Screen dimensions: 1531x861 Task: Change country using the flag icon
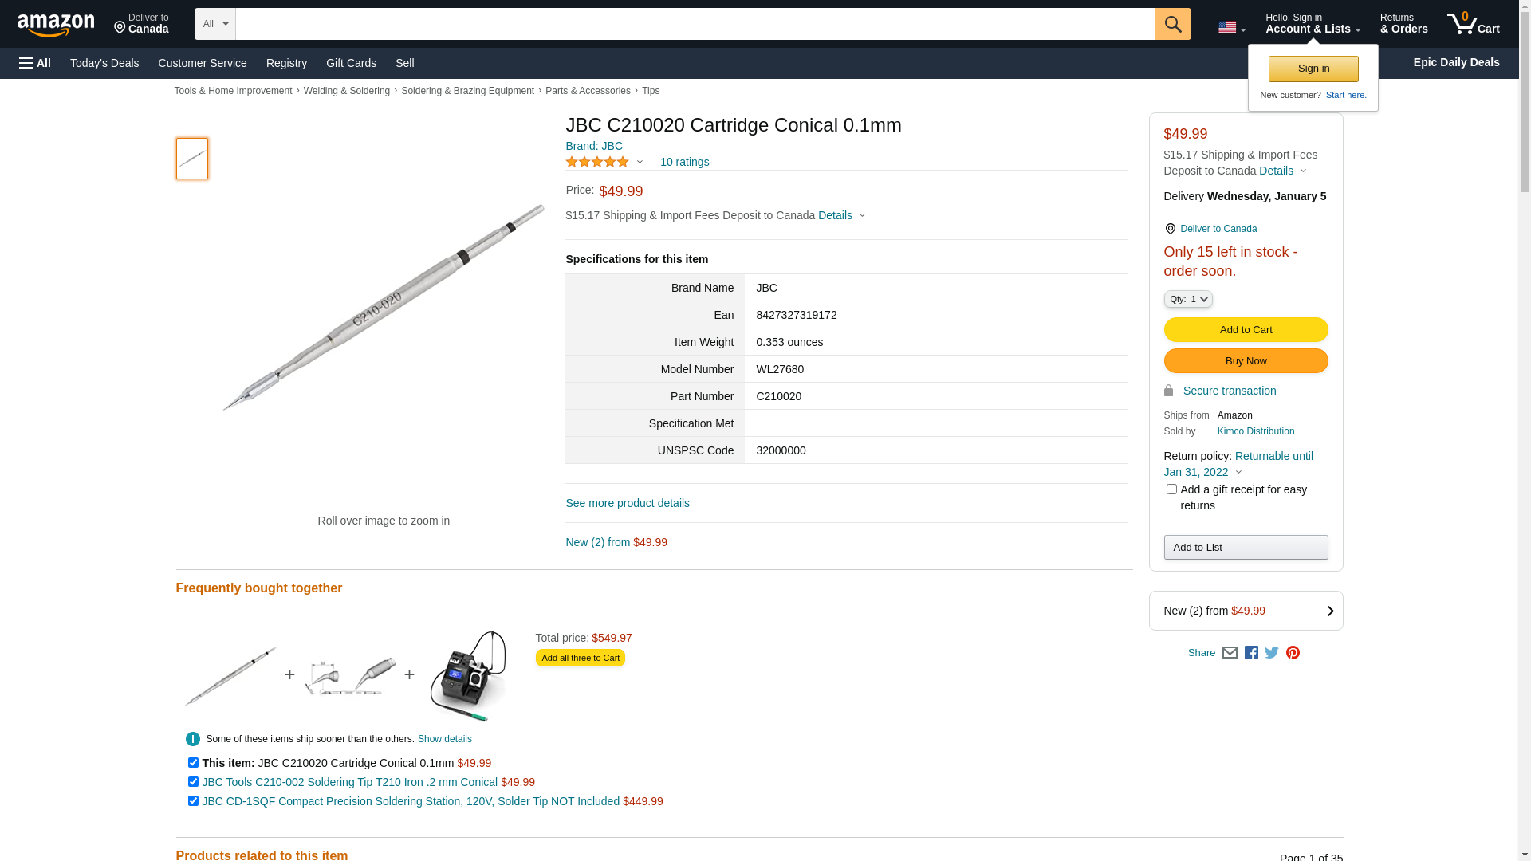coord(1232,28)
